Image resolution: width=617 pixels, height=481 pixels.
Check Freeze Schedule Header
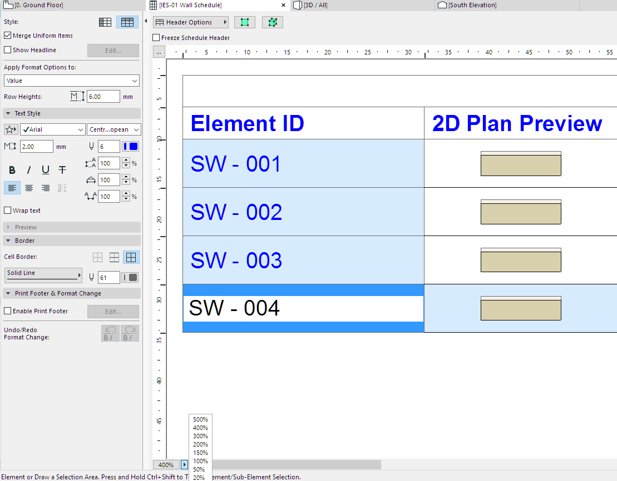[156, 38]
